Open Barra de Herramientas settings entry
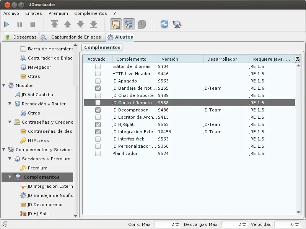This screenshot has width=306, height=229. tap(47, 49)
